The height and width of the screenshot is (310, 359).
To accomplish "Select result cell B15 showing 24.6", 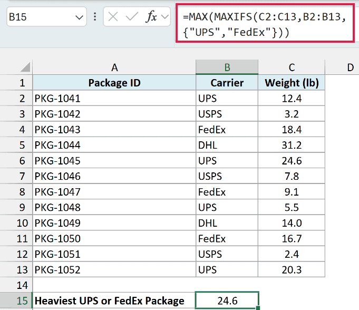I will (x=227, y=301).
